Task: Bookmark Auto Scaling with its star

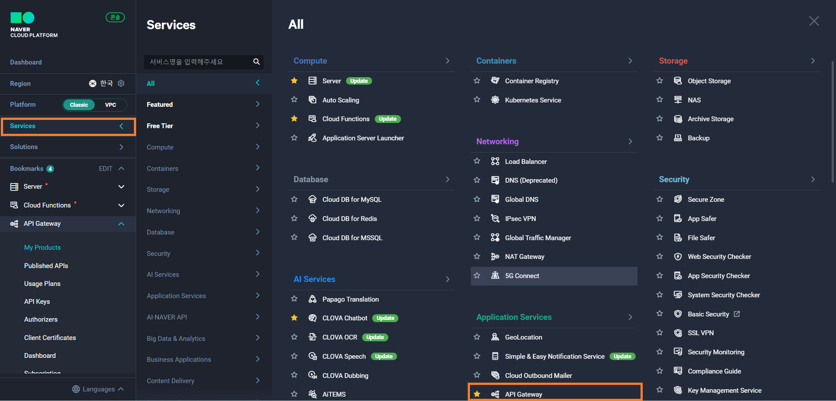Action: point(295,100)
